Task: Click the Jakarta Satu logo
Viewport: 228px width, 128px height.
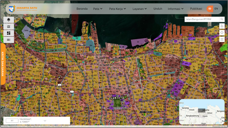Action: point(23,9)
